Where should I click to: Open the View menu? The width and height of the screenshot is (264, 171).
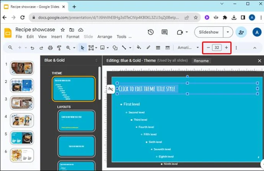pyautogui.click(x=42, y=36)
